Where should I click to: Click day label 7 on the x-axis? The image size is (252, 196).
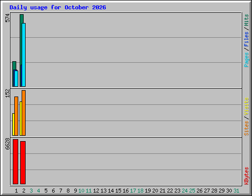(61, 191)
